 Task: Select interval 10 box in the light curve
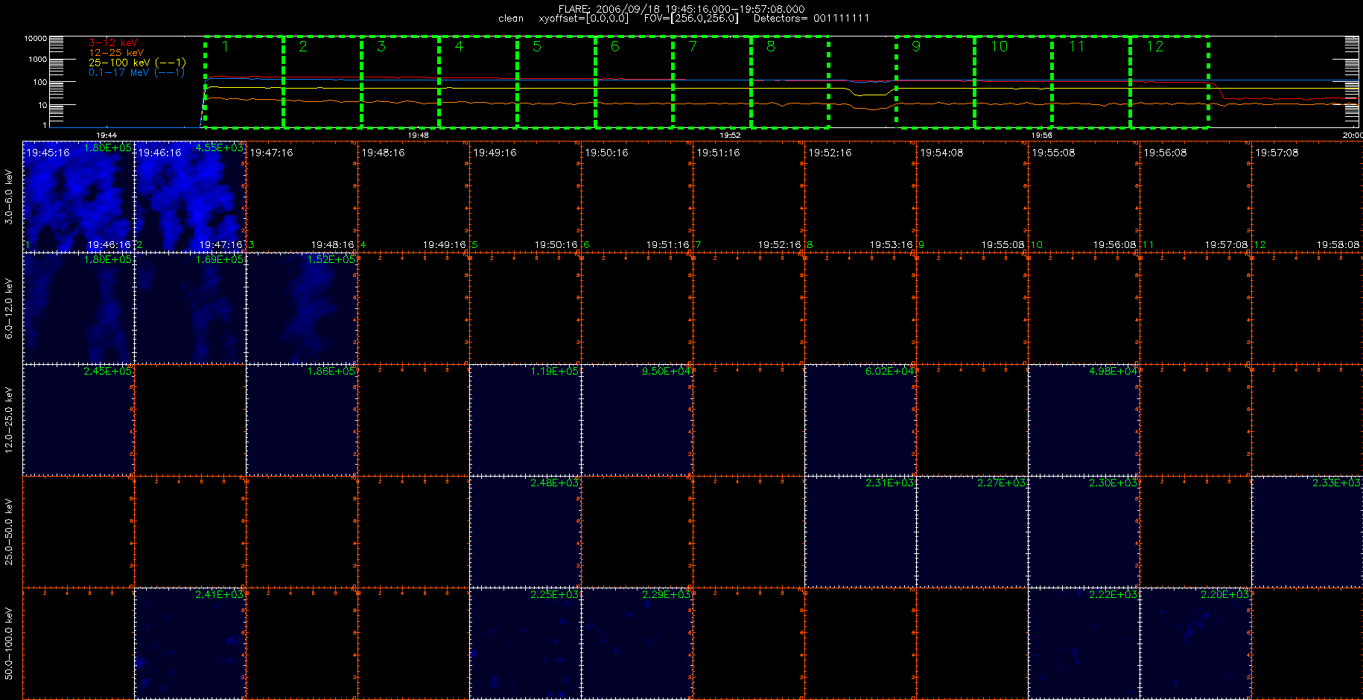pyautogui.click(x=1014, y=82)
